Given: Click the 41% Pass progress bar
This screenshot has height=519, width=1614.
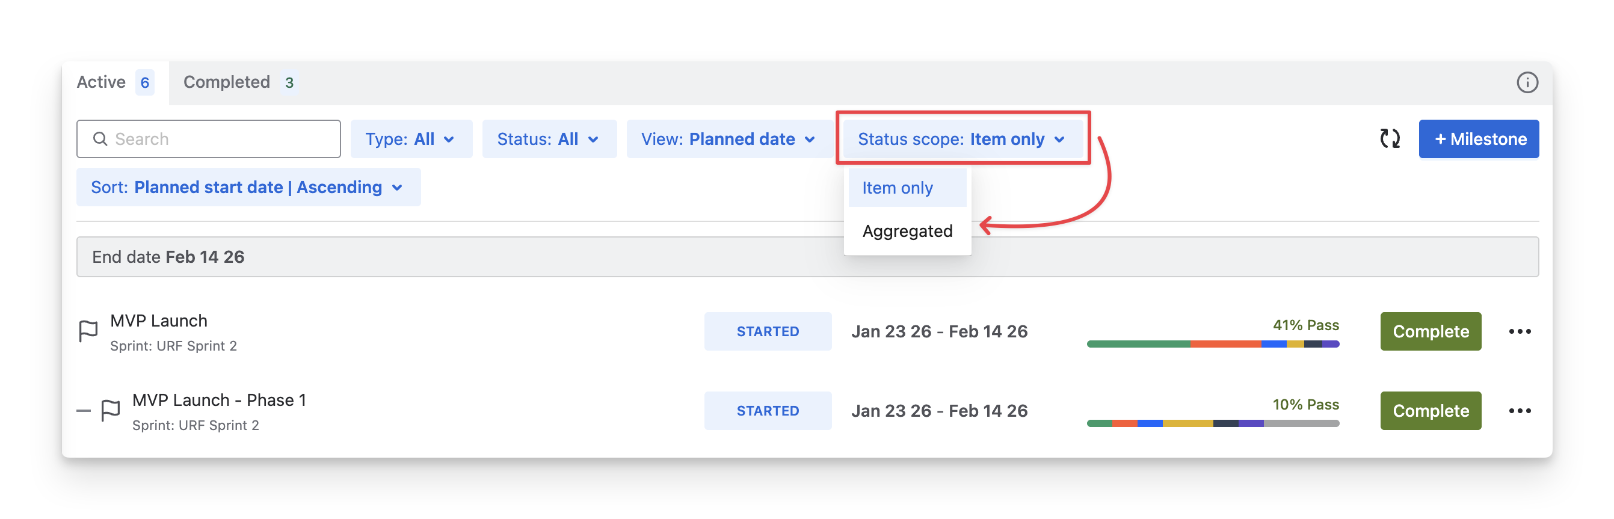Looking at the screenshot, I should 1212,344.
